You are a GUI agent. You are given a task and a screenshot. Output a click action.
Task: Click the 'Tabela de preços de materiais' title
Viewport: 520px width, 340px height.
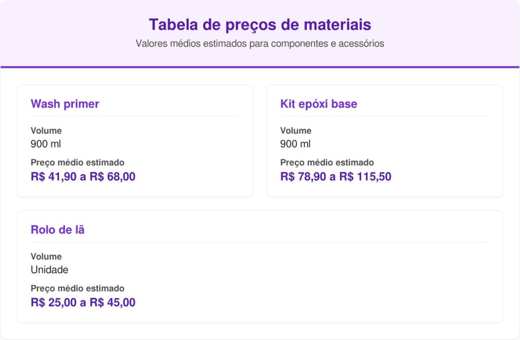(x=259, y=24)
